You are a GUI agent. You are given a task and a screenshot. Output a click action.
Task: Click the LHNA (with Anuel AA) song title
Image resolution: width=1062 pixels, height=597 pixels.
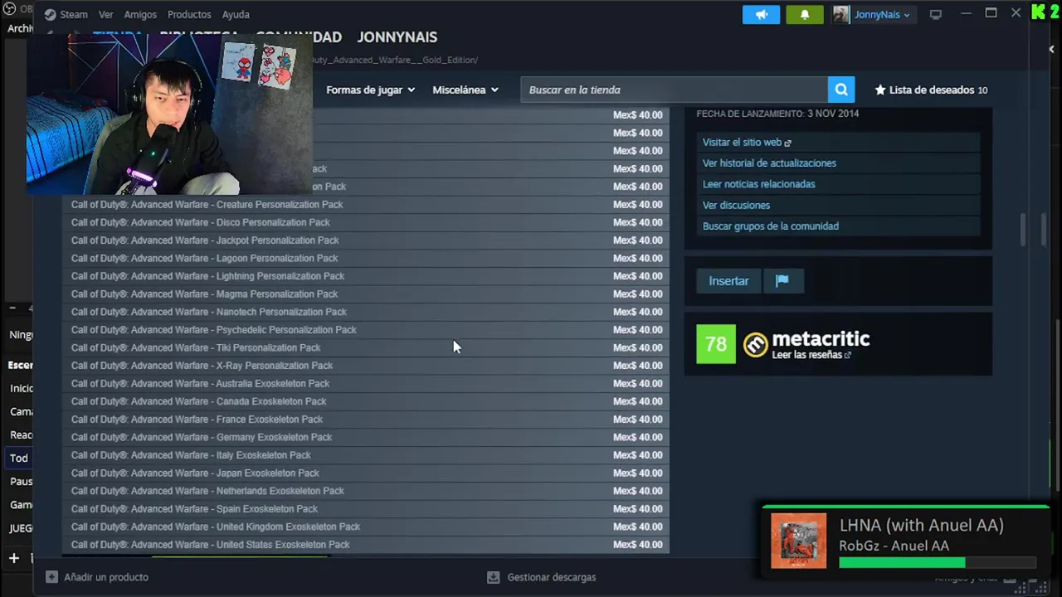coord(922,525)
